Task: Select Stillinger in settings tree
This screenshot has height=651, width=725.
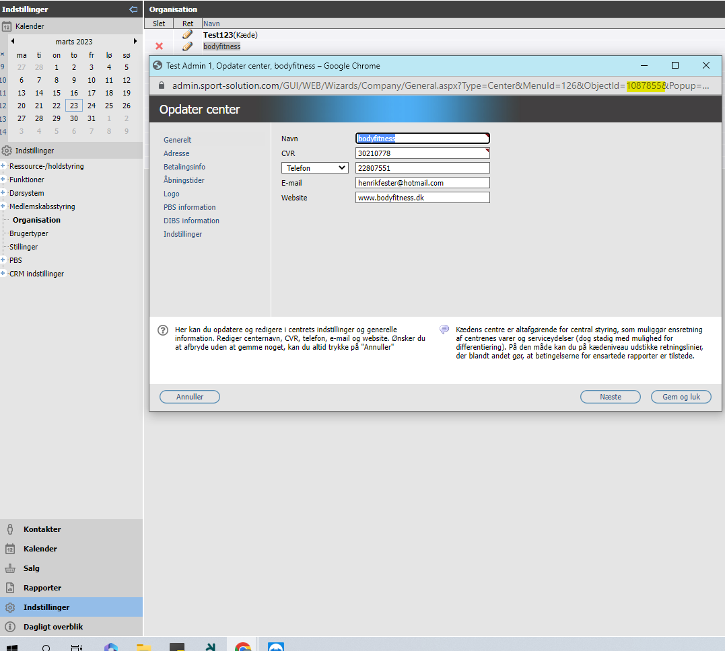Action: [x=24, y=247]
